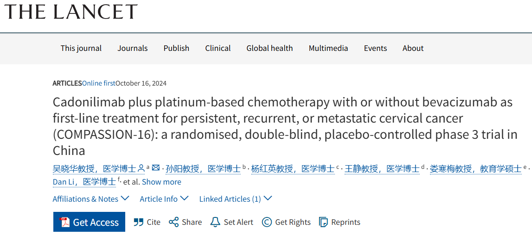532x235 pixels.
Task: Click the PDF icon on Get Access
Action: pos(65,222)
